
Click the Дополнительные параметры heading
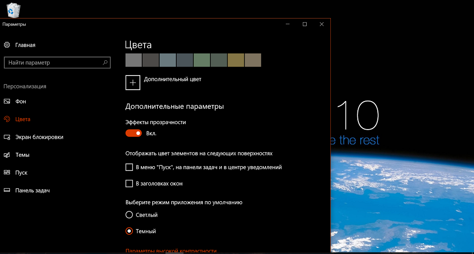(x=174, y=106)
